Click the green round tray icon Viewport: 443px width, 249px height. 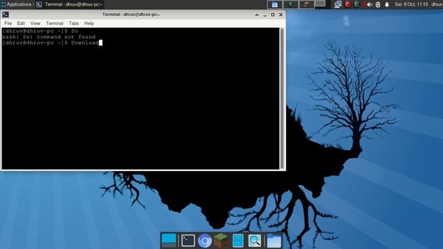[x=356, y=4]
